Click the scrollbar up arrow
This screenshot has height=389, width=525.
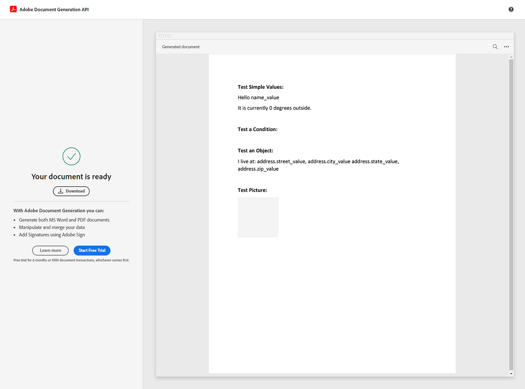[x=511, y=57]
